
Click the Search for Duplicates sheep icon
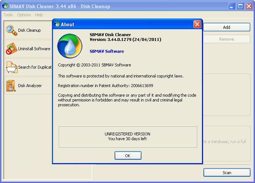(12, 67)
